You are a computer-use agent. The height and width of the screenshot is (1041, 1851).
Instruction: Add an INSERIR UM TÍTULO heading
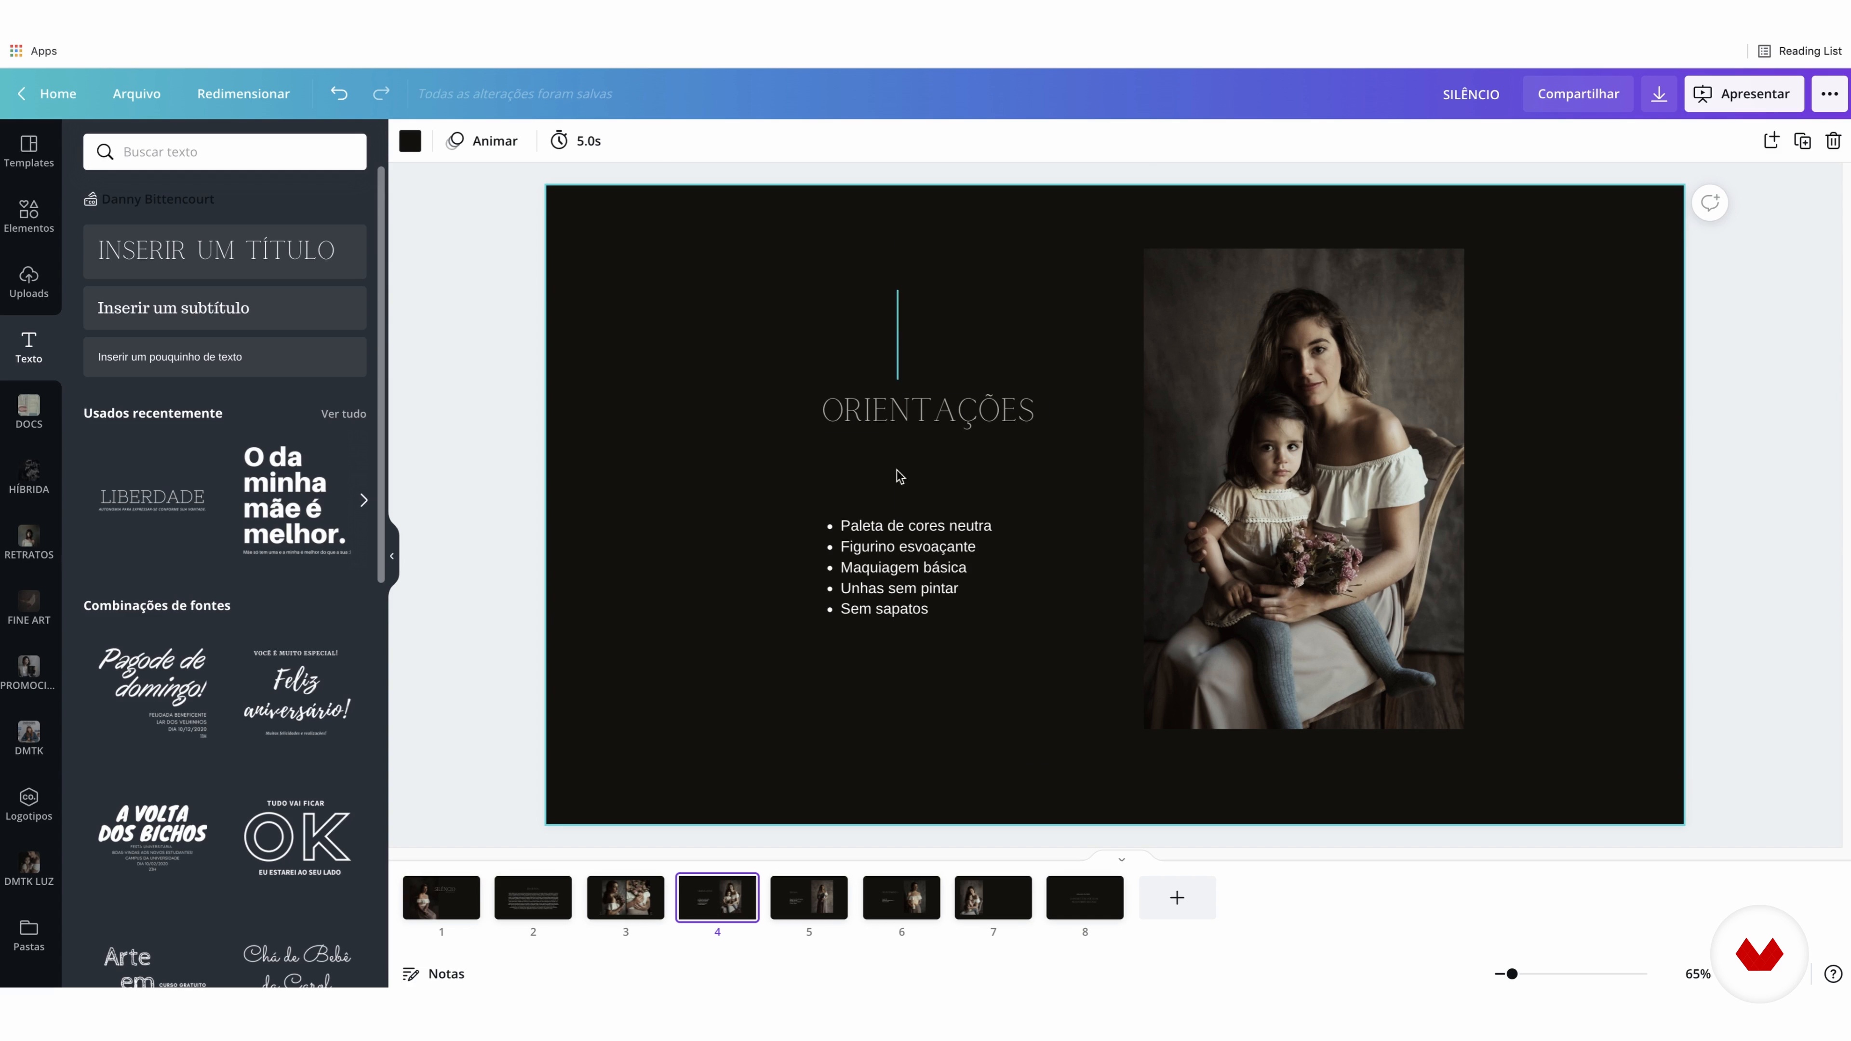coord(225,251)
